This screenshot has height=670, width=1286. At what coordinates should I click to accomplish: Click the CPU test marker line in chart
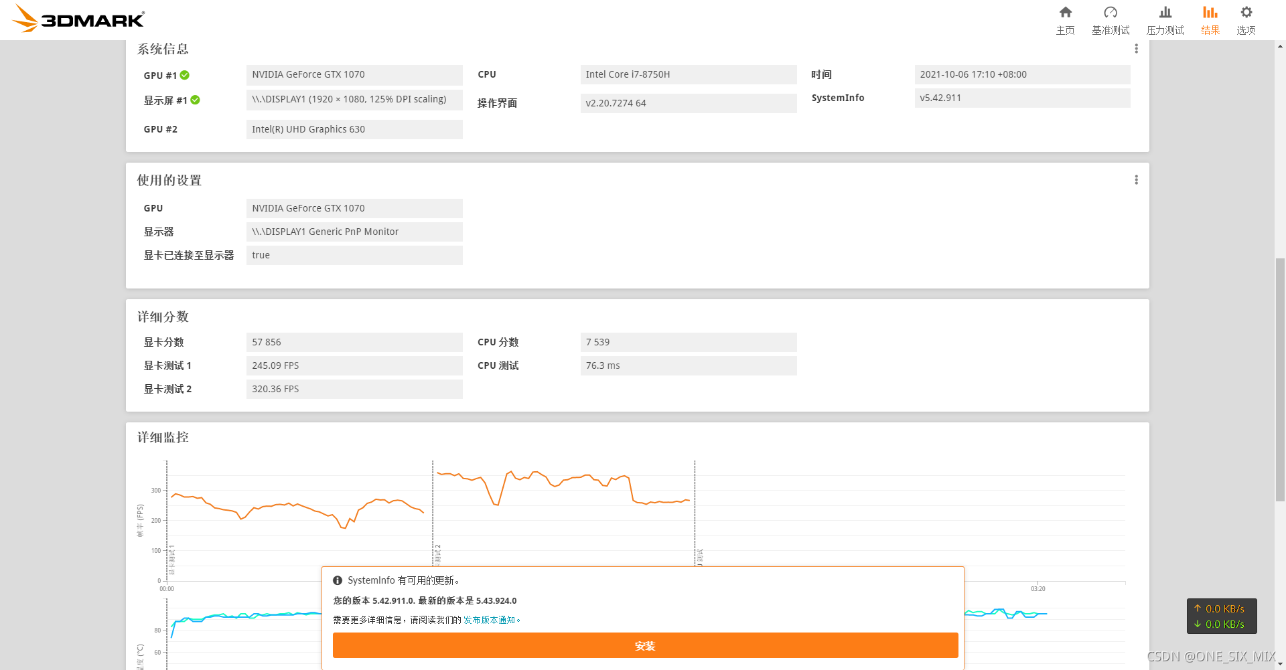tap(695, 513)
